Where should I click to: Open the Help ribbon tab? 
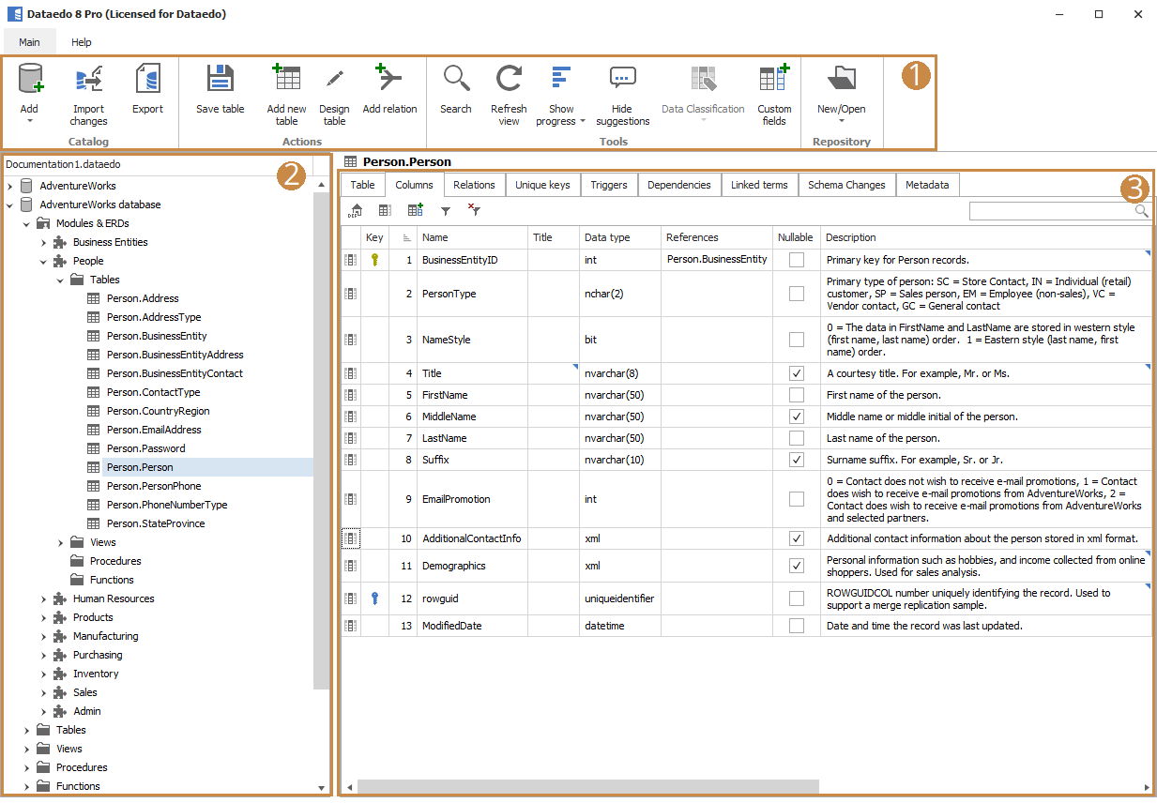(x=82, y=42)
